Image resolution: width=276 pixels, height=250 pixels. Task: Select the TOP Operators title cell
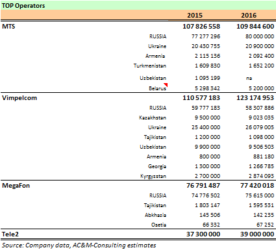tap(23, 6)
